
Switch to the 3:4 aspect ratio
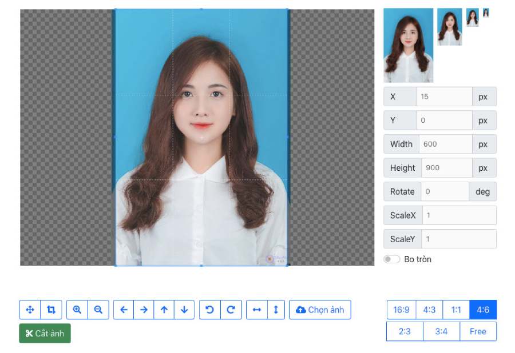pyautogui.click(x=441, y=331)
